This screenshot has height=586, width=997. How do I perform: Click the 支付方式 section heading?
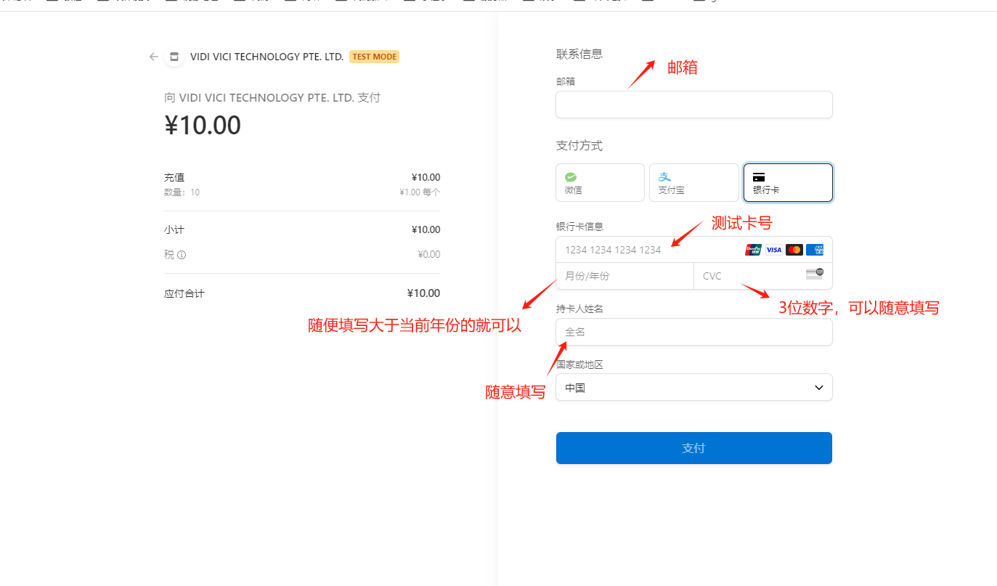pyautogui.click(x=579, y=145)
